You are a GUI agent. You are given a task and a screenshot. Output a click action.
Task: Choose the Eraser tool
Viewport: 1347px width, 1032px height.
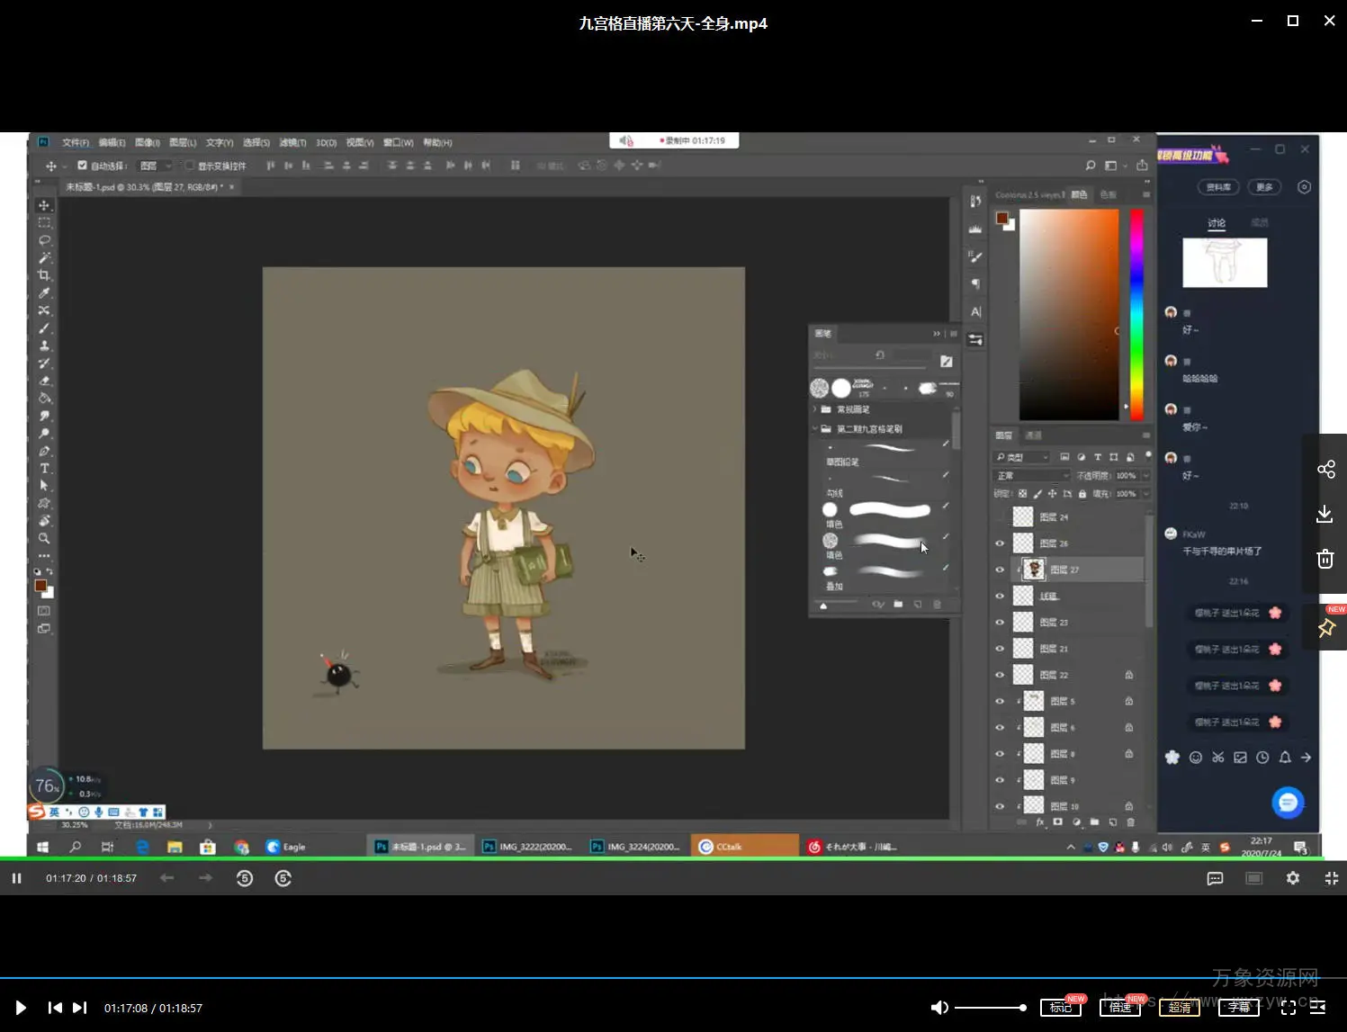tap(44, 381)
